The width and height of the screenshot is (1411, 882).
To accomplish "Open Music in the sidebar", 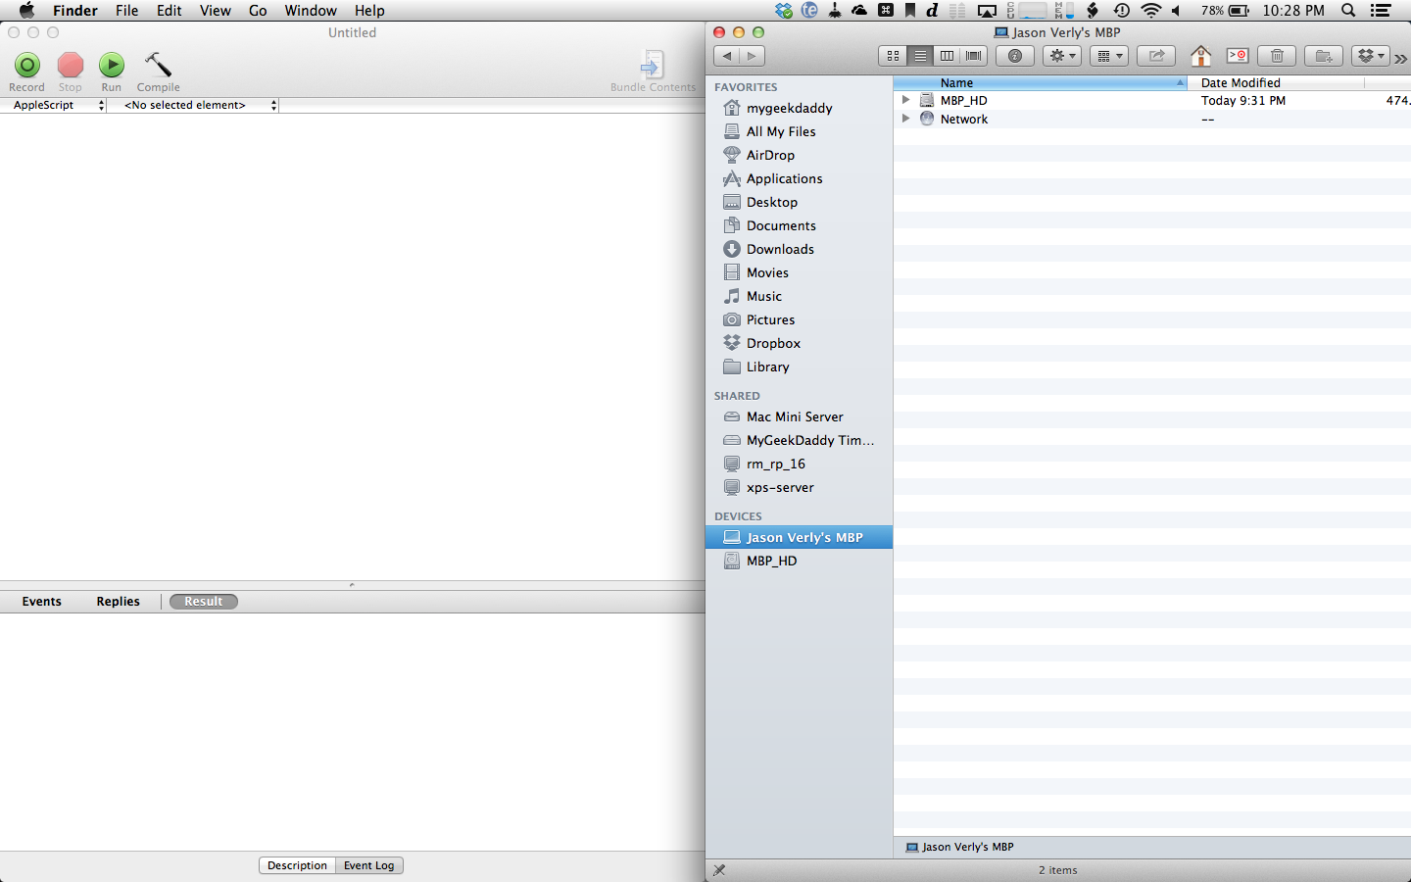I will click(x=799, y=296).
